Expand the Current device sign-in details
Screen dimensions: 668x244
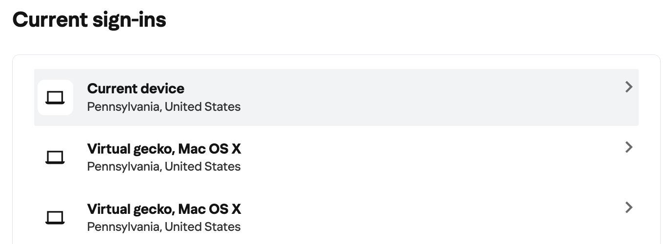pos(629,87)
